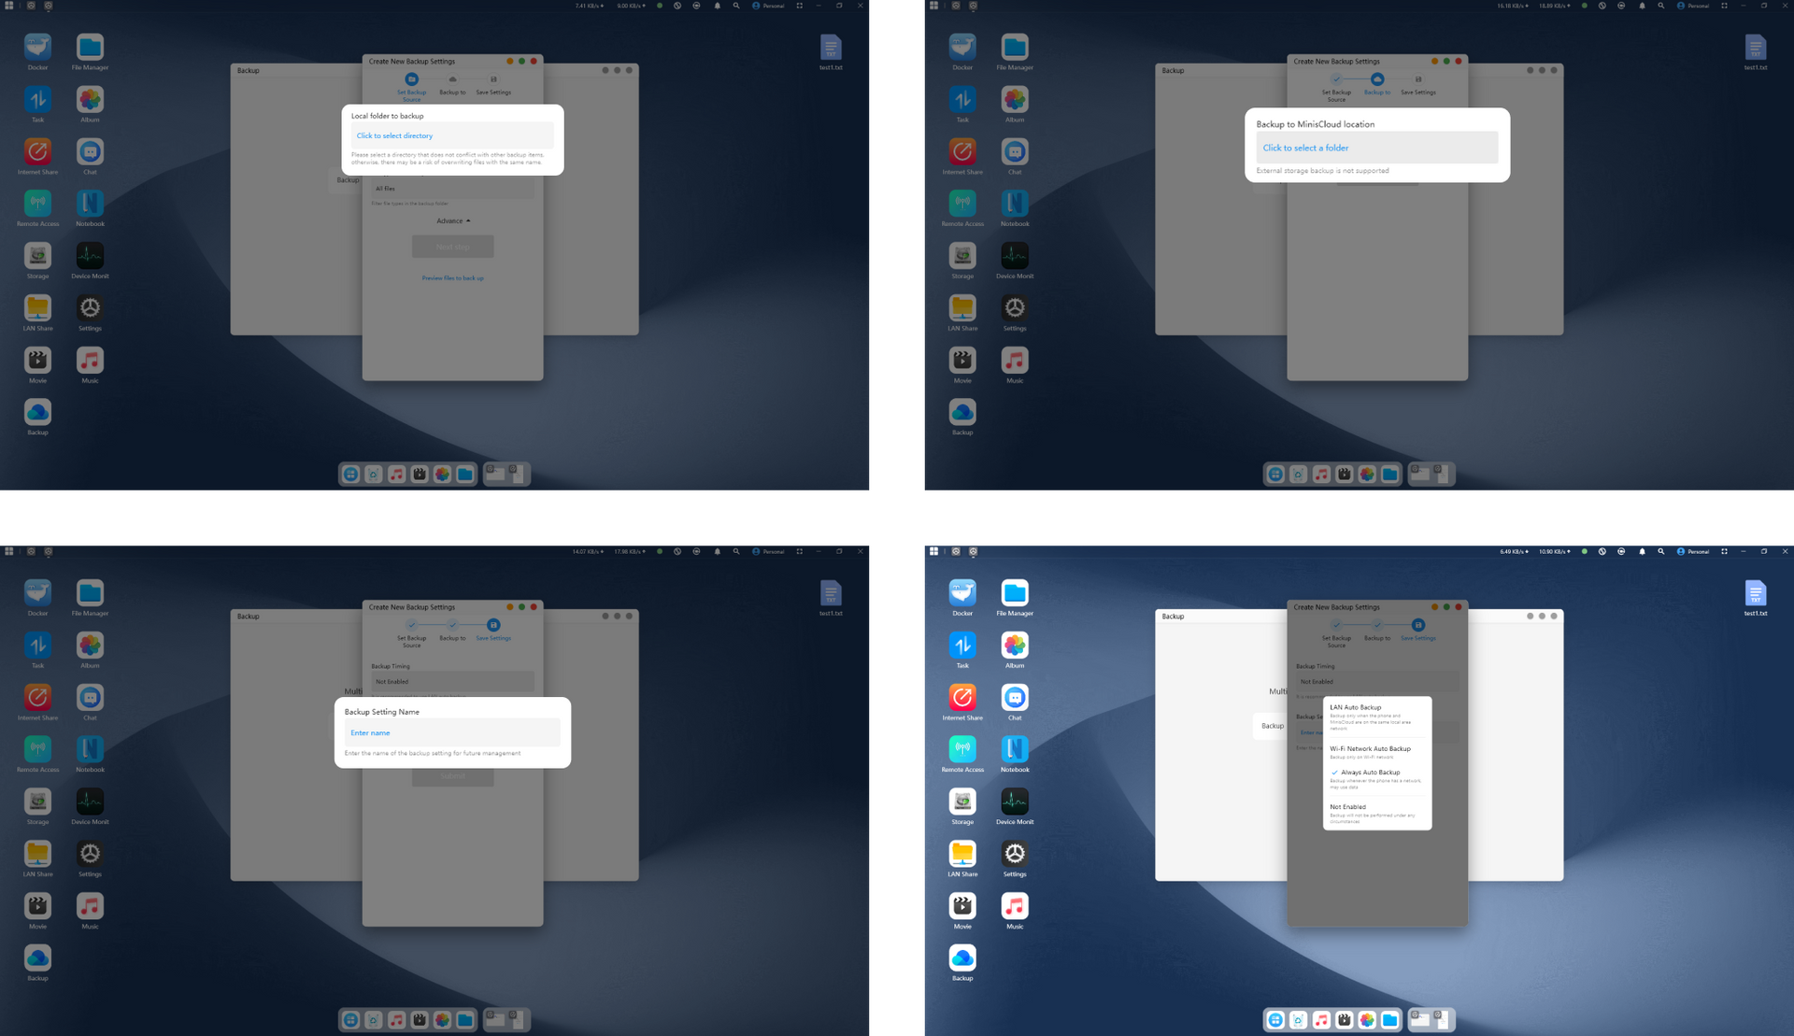This screenshot has height=1036, width=1794.
Task: Open Device Monitor on the undimmed desktop
Action: 1015,802
